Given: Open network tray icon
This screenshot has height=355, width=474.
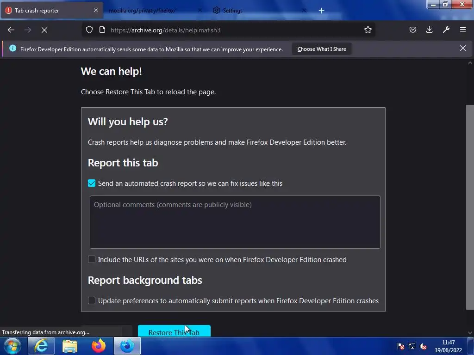Looking at the screenshot, I should point(412,346).
